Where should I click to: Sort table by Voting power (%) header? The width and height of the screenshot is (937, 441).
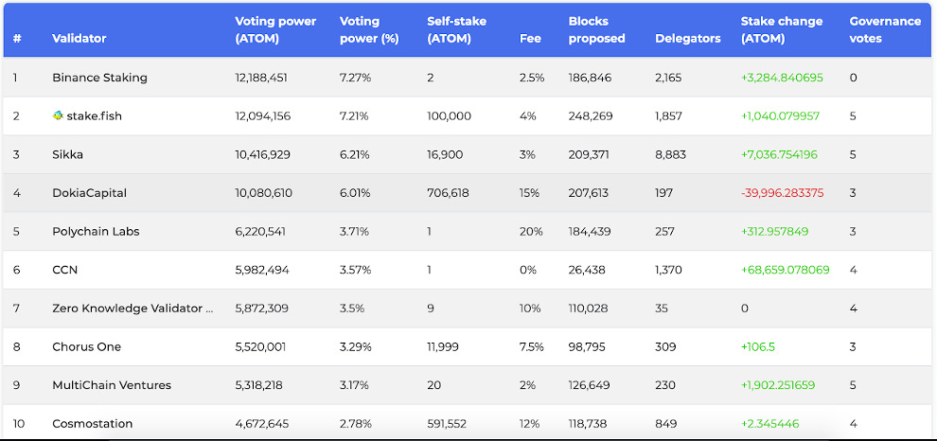point(359,29)
